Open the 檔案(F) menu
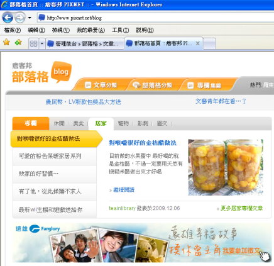The width and height of the screenshot is (274, 266). [x=13, y=30]
